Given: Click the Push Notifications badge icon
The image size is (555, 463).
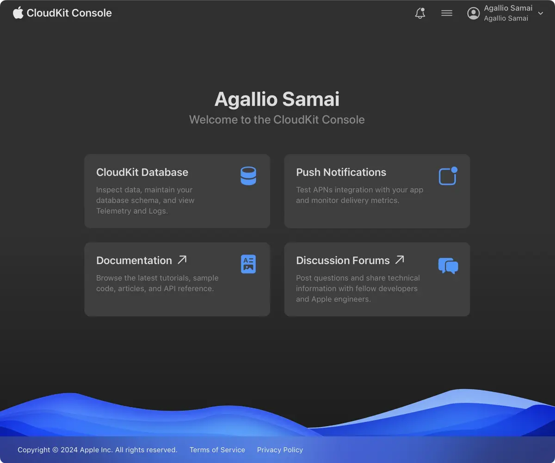Looking at the screenshot, I should point(448,176).
